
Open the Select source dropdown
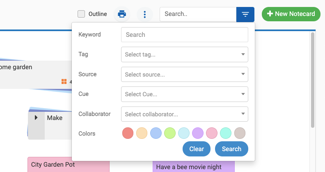coord(184,75)
